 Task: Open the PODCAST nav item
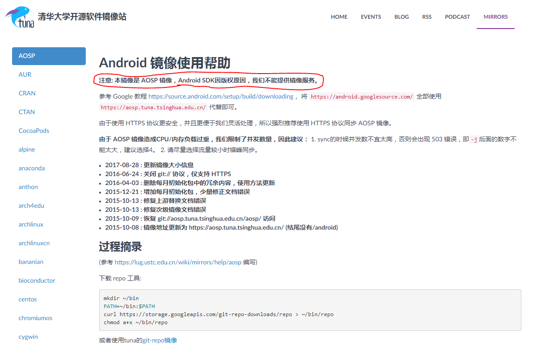tap(457, 16)
